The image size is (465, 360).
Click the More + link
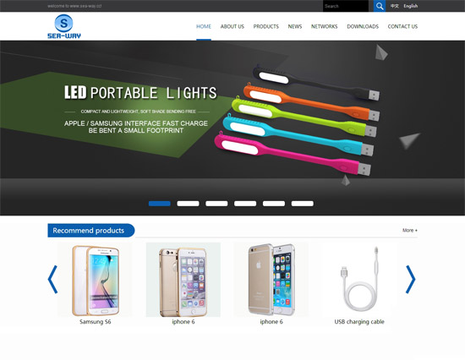pyautogui.click(x=410, y=230)
